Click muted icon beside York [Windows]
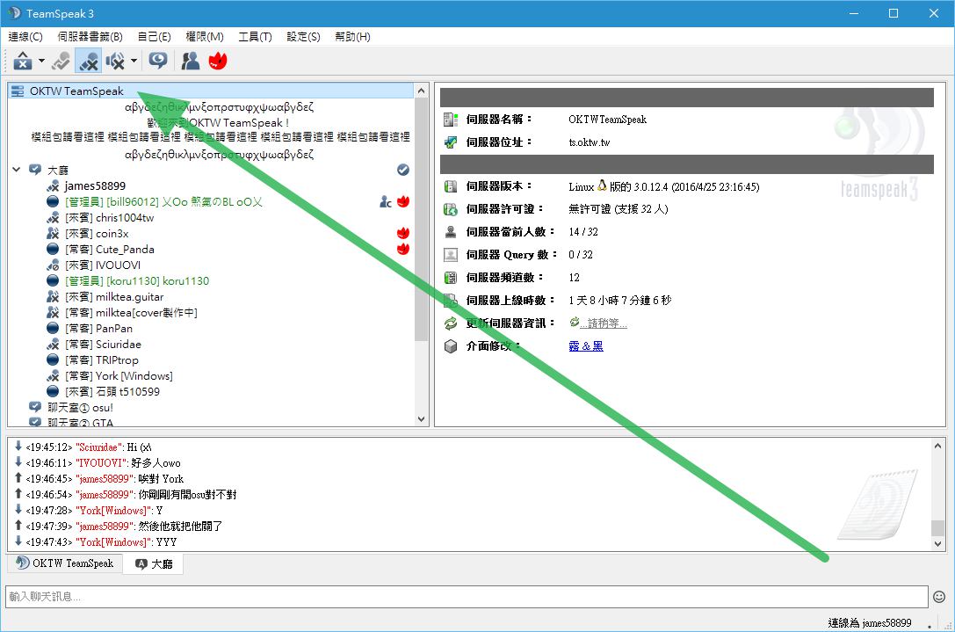955x632 pixels. tap(53, 376)
